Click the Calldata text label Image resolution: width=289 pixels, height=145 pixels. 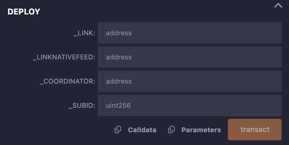142,130
